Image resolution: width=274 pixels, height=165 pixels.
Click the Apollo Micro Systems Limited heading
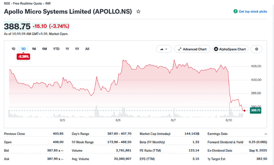pyautogui.click(x=68, y=12)
